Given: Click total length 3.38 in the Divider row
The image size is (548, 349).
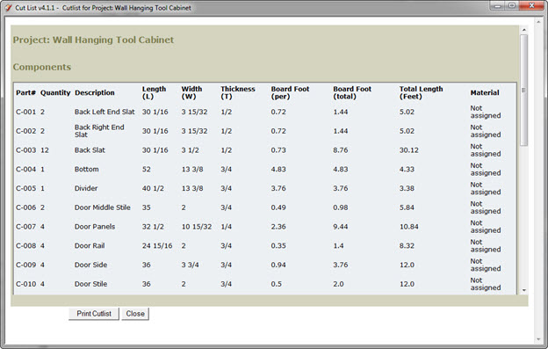Looking at the screenshot, I should tap(407, 188).
